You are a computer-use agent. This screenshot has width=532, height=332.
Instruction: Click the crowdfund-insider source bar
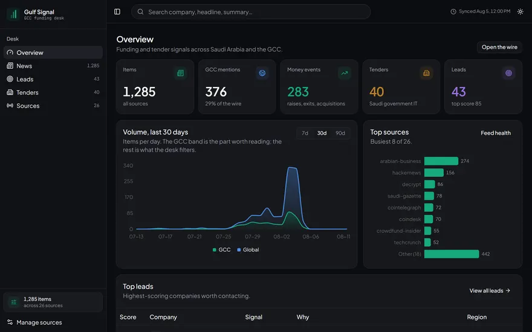click(x=427, y=231)
